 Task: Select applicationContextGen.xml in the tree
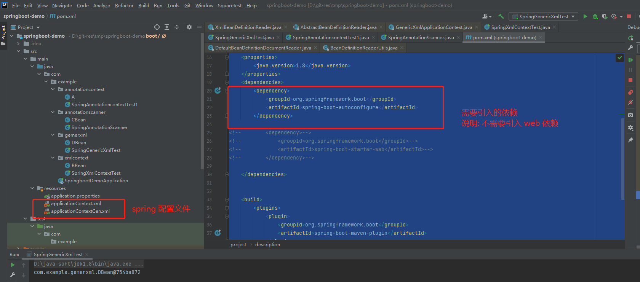[80, 211]
